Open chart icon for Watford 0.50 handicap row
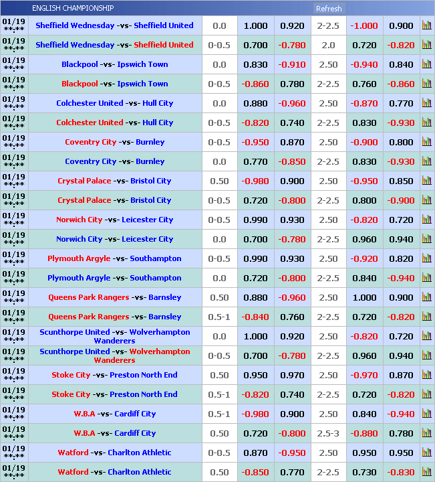Viewport: 435px width, 482px height. (x=426, y=472)
